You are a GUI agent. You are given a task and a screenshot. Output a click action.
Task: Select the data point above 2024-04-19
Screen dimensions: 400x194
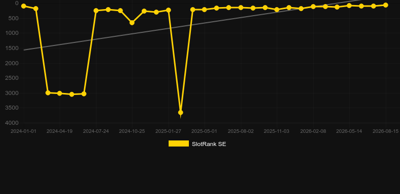(60, 93)
